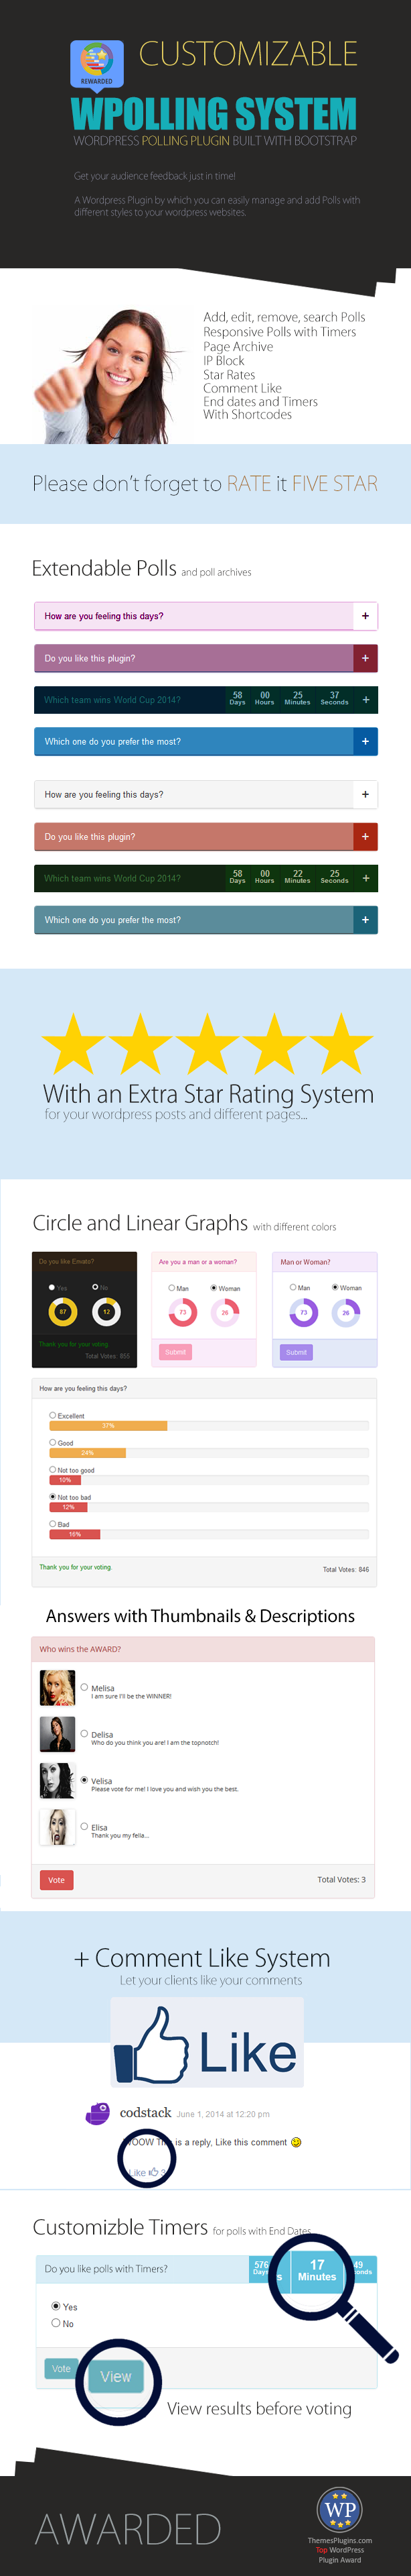Click the first yellow rating star
The image size is (411, 2576).
tap(74, 1044)
